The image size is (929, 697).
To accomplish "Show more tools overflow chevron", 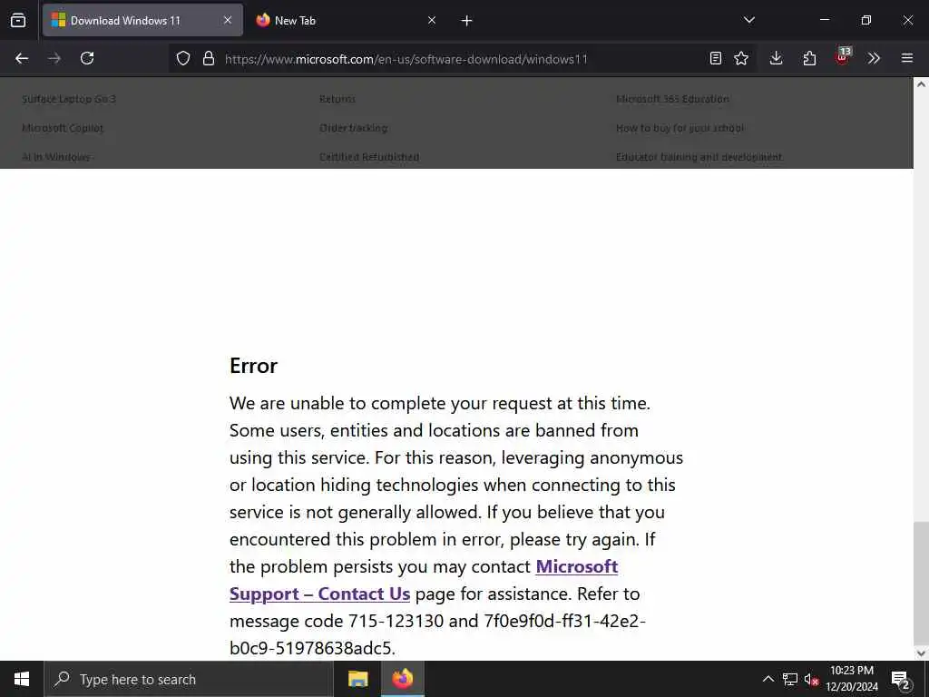I will point(874,58).
